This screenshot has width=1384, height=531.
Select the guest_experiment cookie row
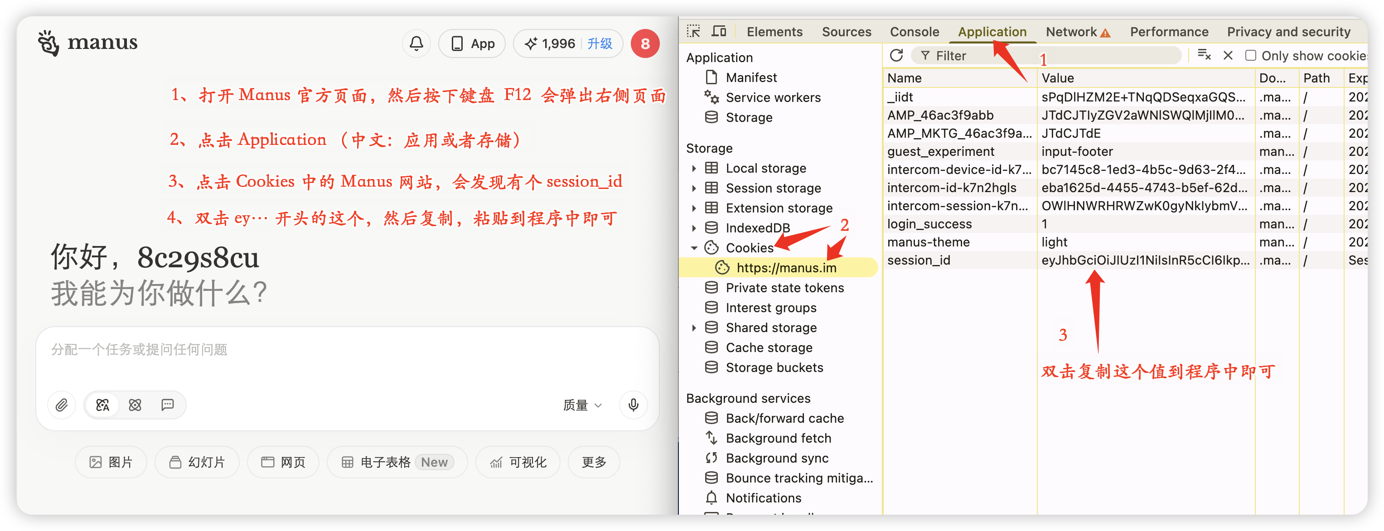[x=1125, y=151]
